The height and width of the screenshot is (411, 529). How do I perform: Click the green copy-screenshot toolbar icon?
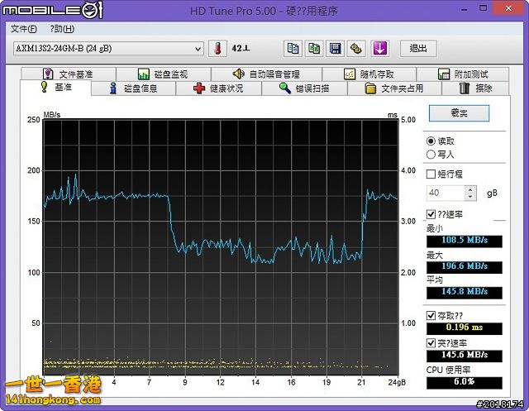314,48
